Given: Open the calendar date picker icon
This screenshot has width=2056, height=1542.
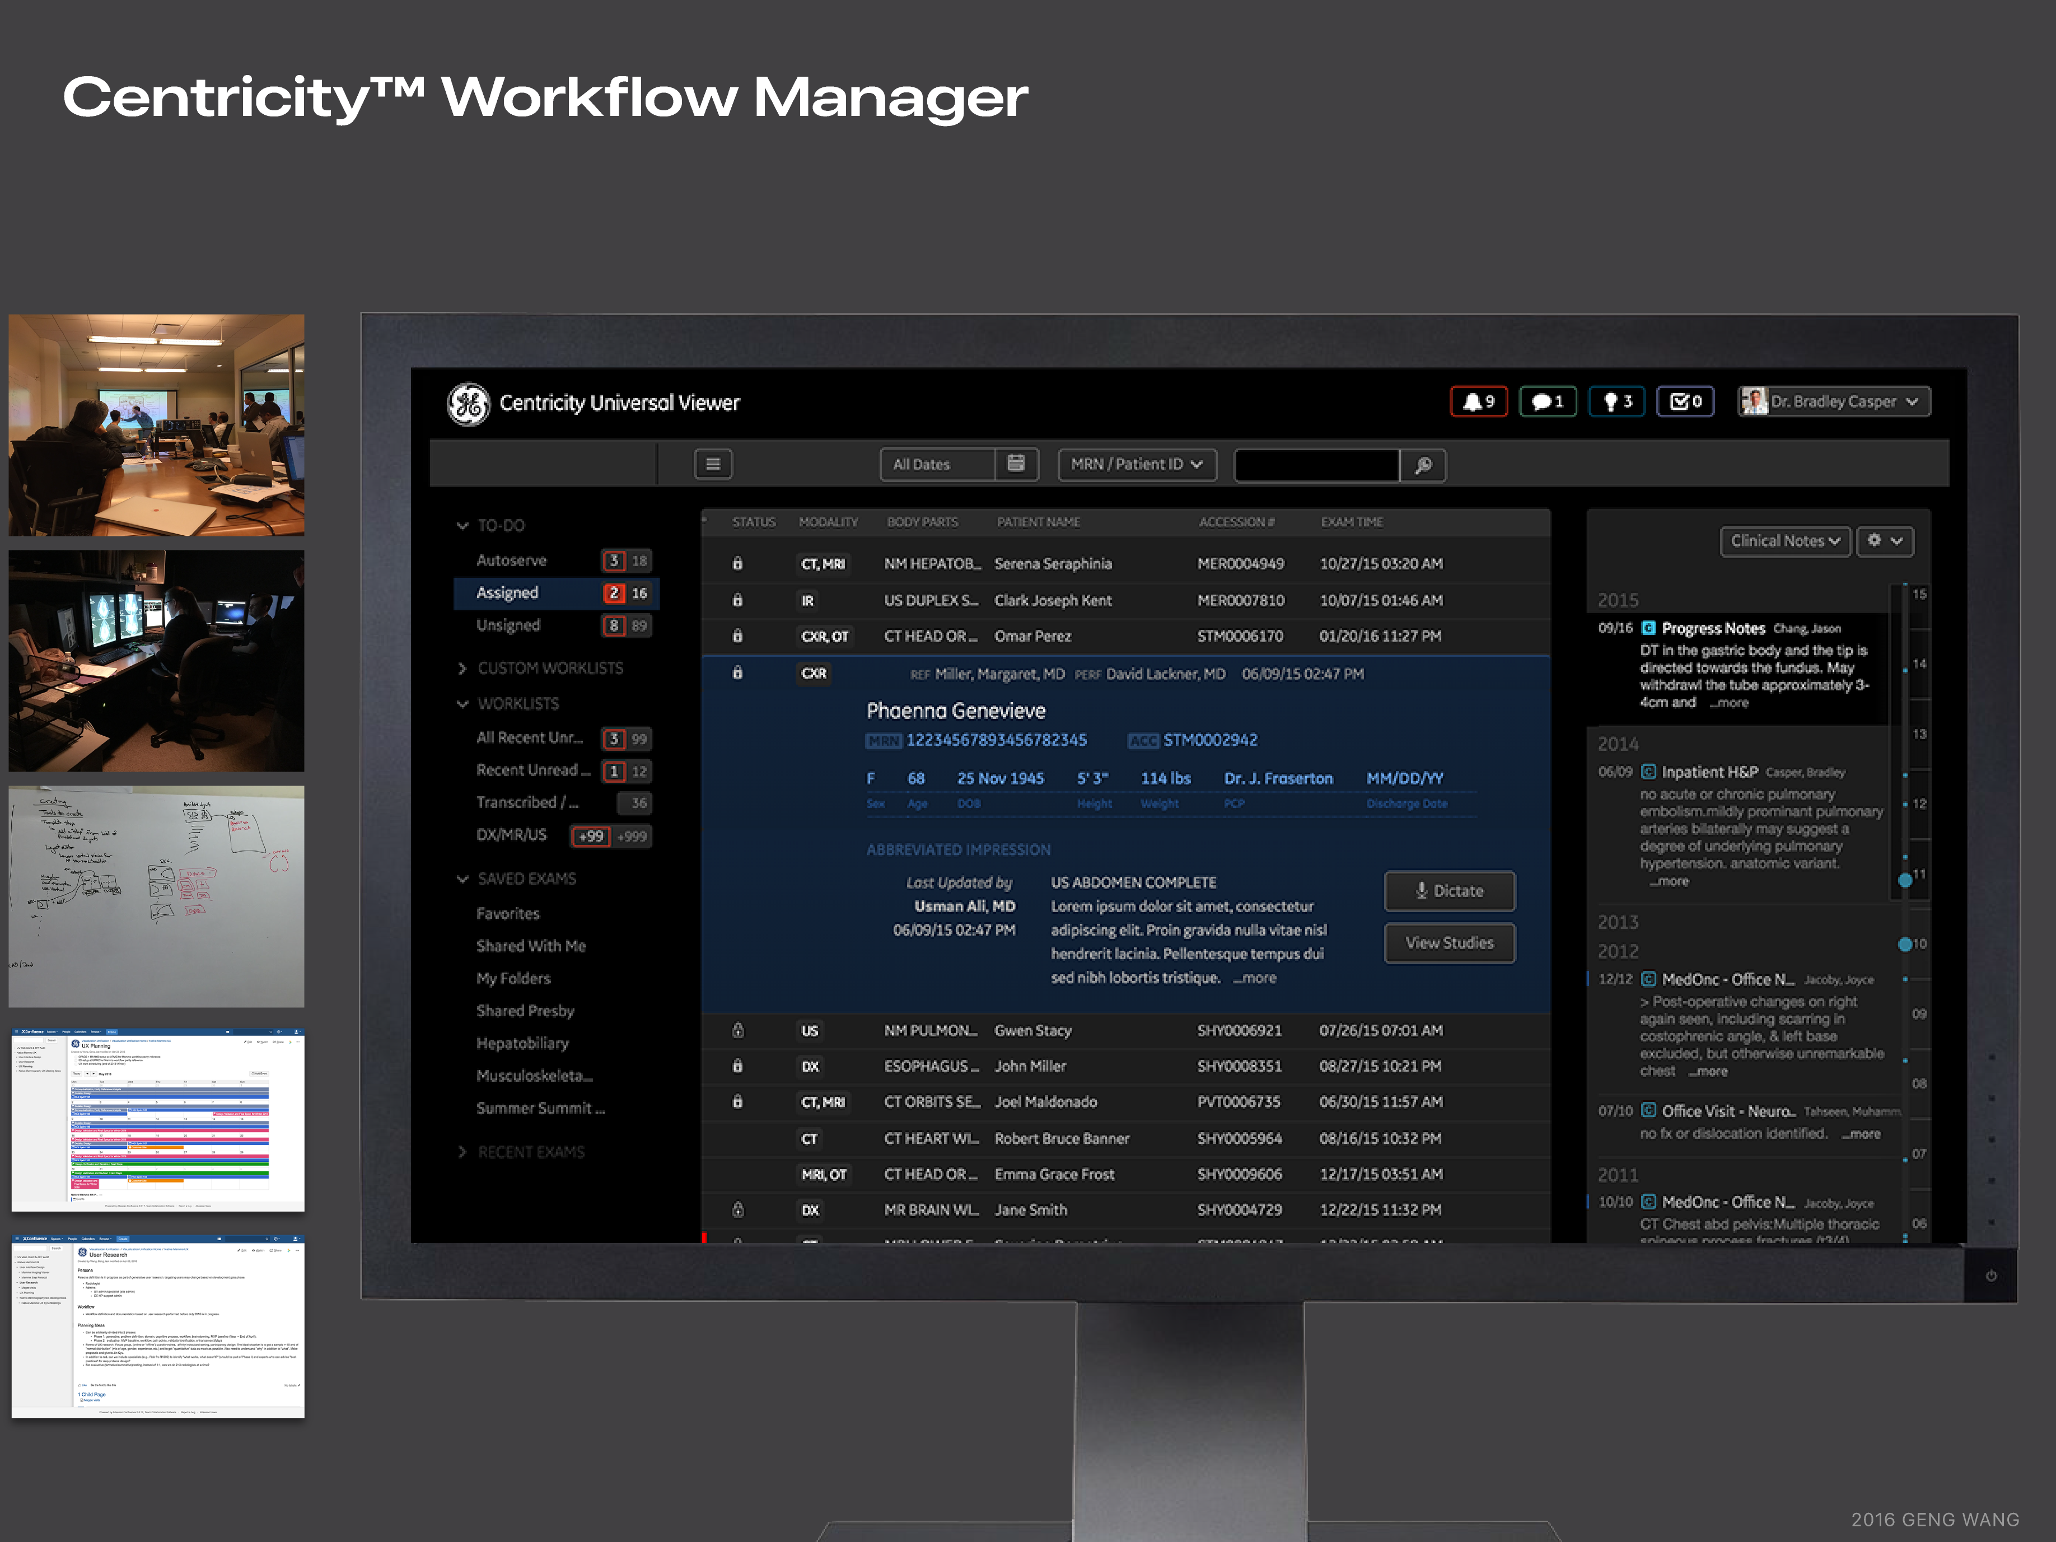Looking at the screenshot, I should (x=1016, y=464).
